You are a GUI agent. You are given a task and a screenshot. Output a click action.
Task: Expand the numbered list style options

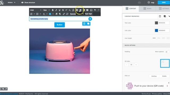[34, 14]
